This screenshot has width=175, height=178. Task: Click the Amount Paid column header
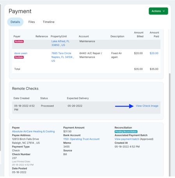point(154,34)
